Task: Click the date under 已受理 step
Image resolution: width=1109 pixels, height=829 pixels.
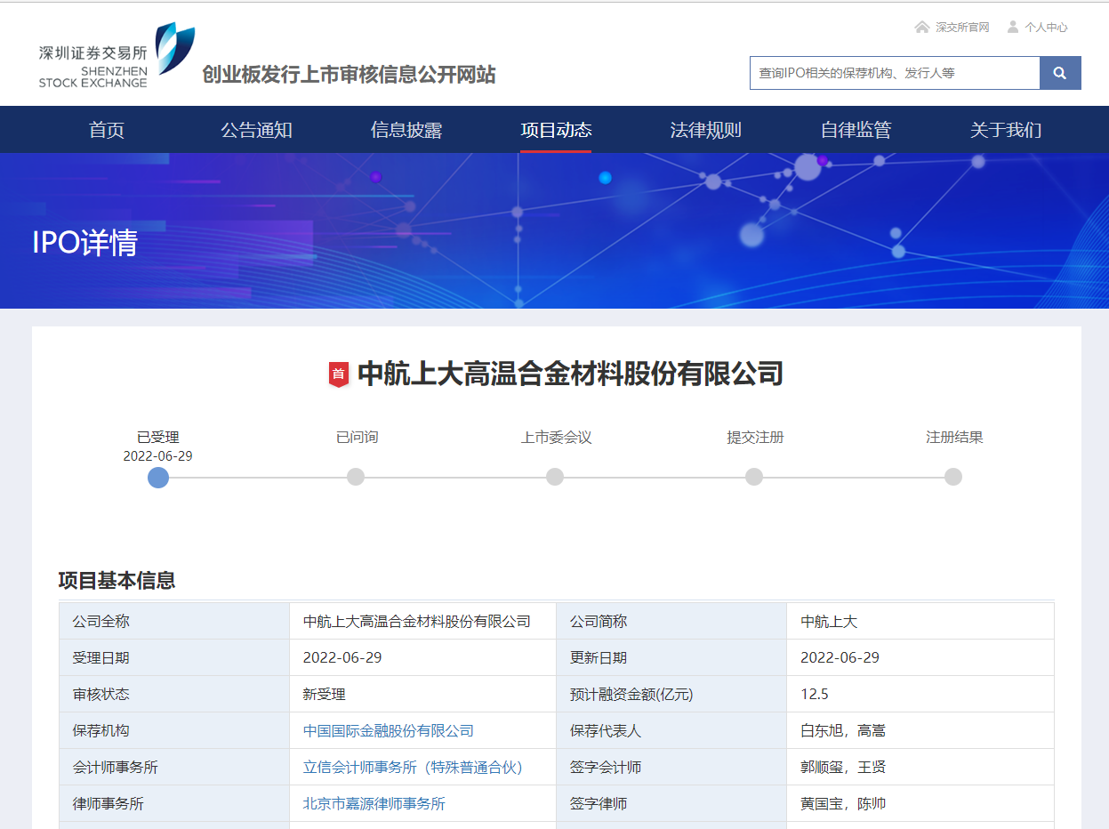Action: pos(158,456)
